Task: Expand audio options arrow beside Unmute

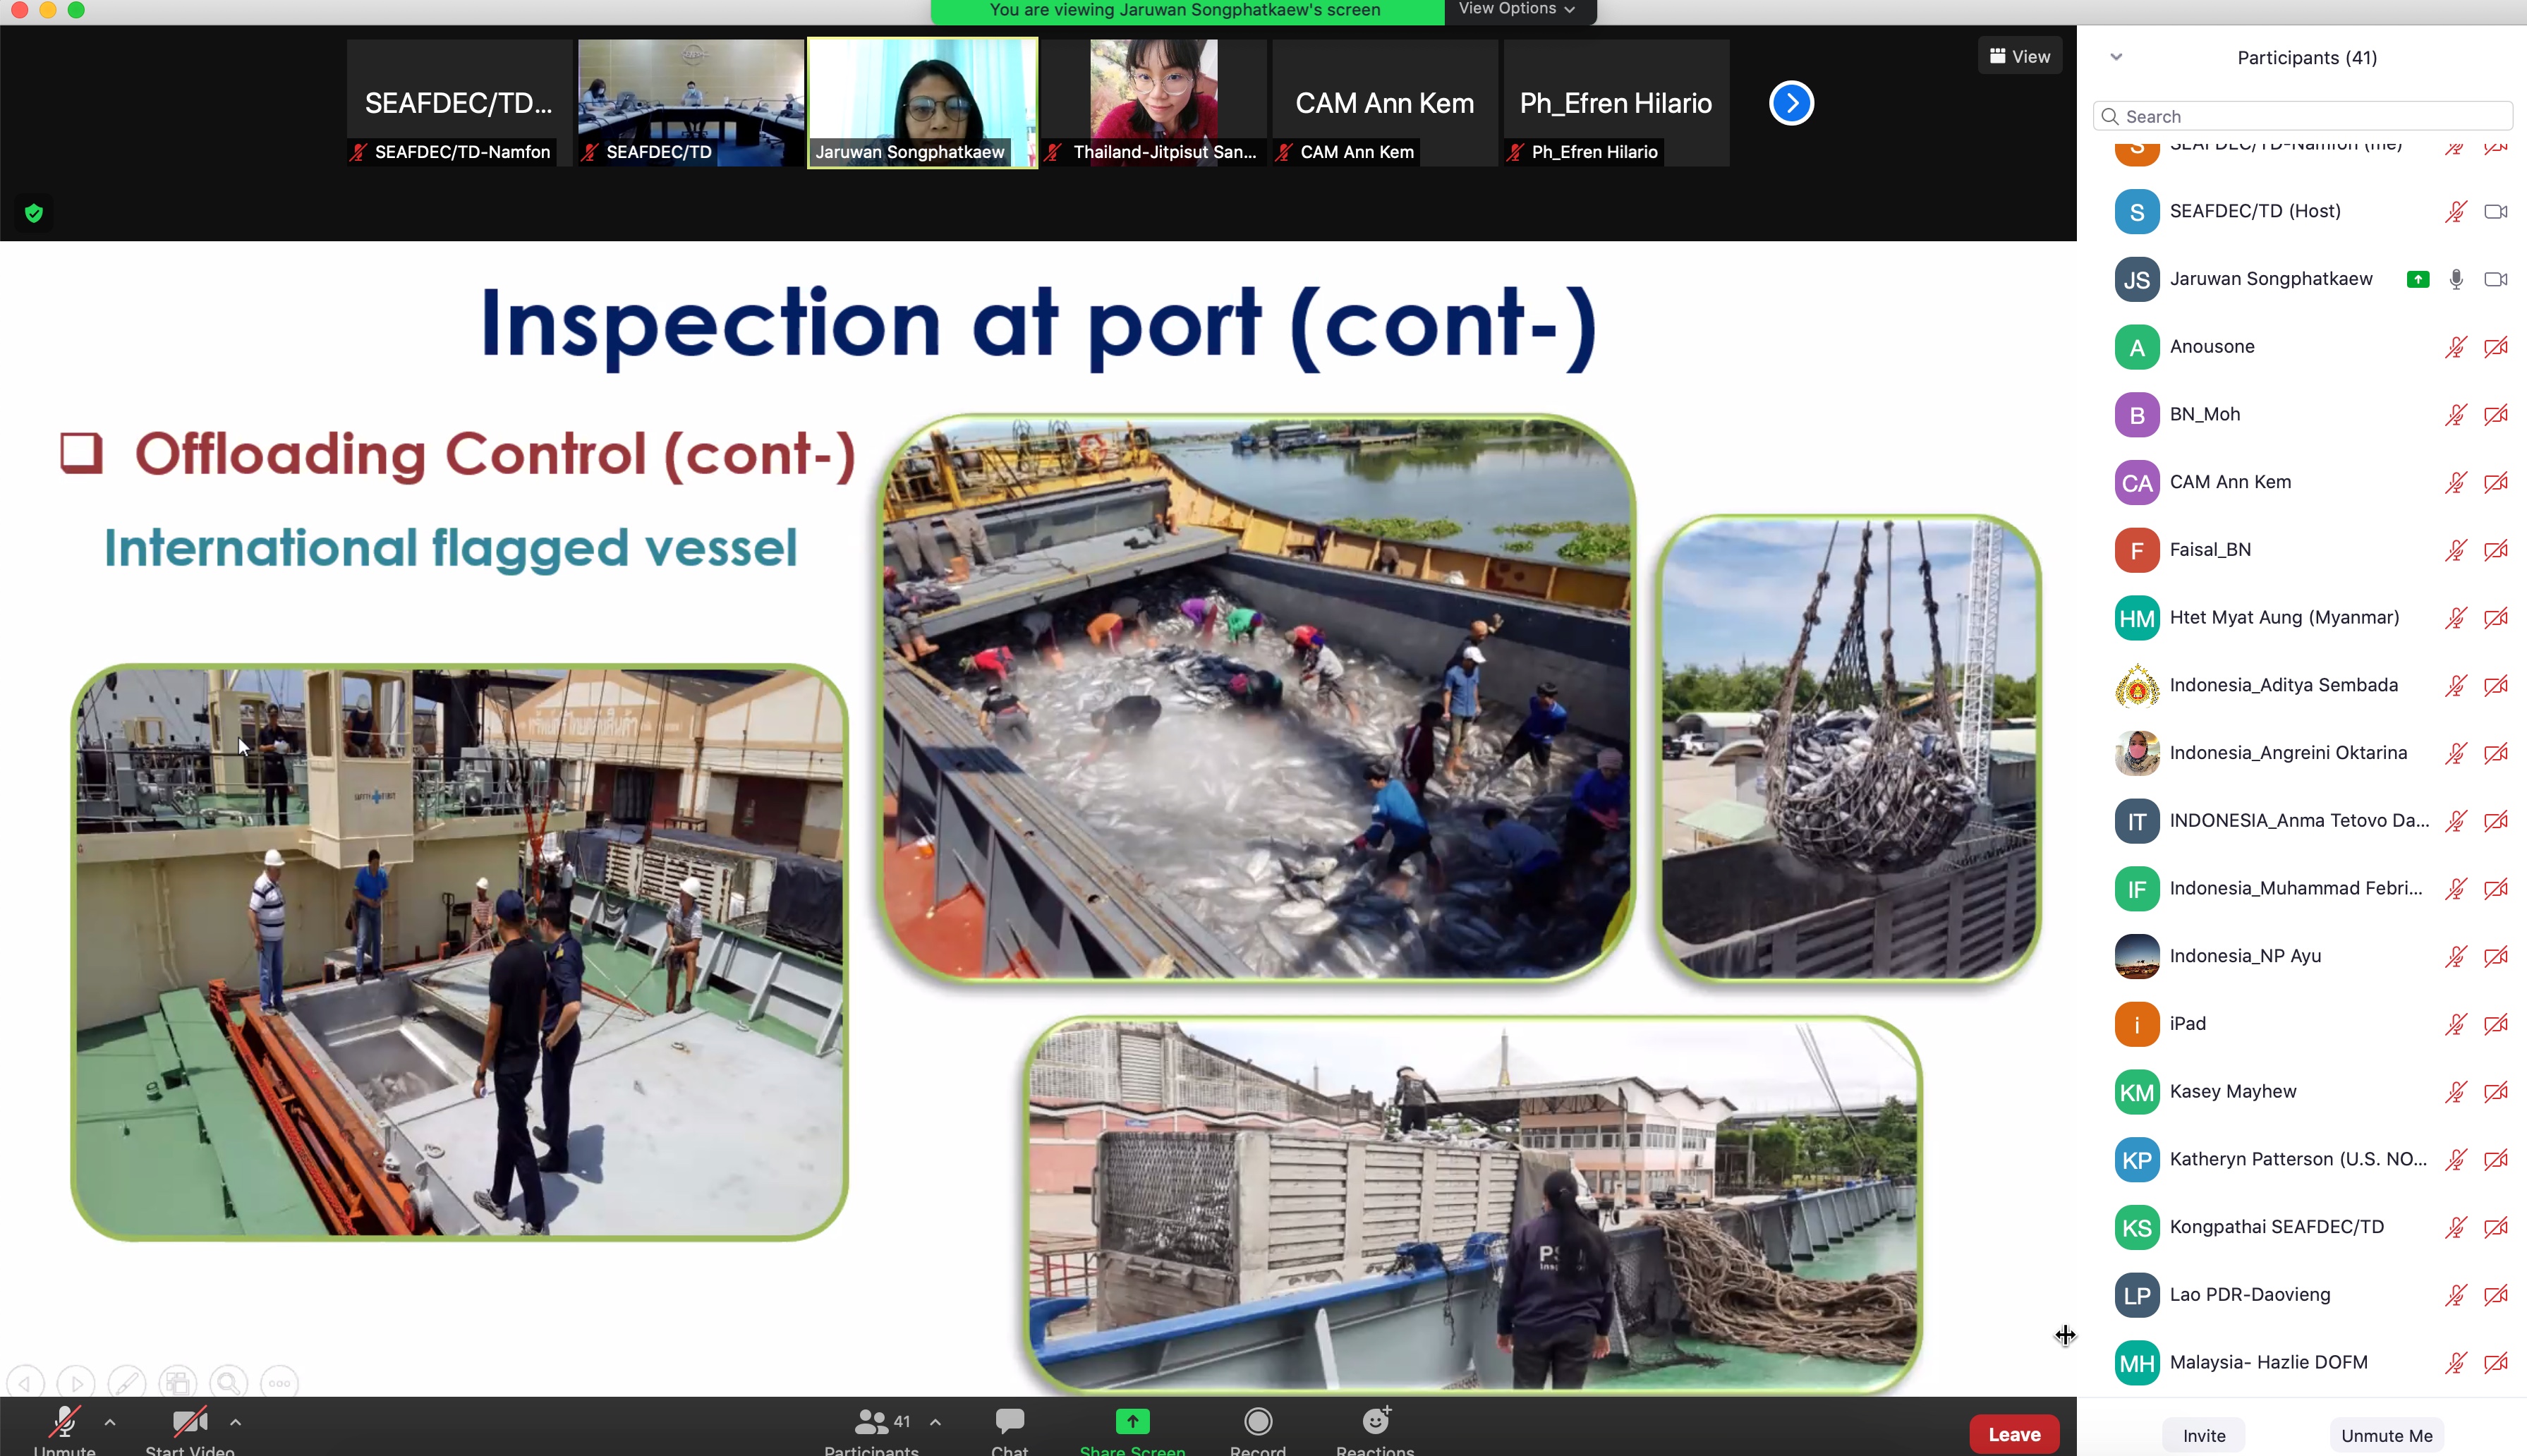Action: [110, 1421]
